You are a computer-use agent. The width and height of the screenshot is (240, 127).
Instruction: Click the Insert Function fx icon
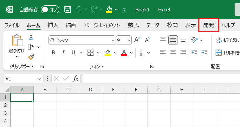[76, 79]
